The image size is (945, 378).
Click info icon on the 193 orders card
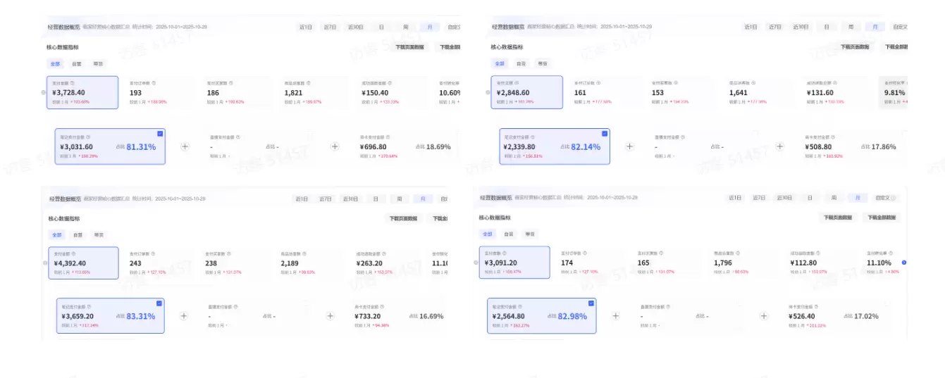click(x=154, y=83)
